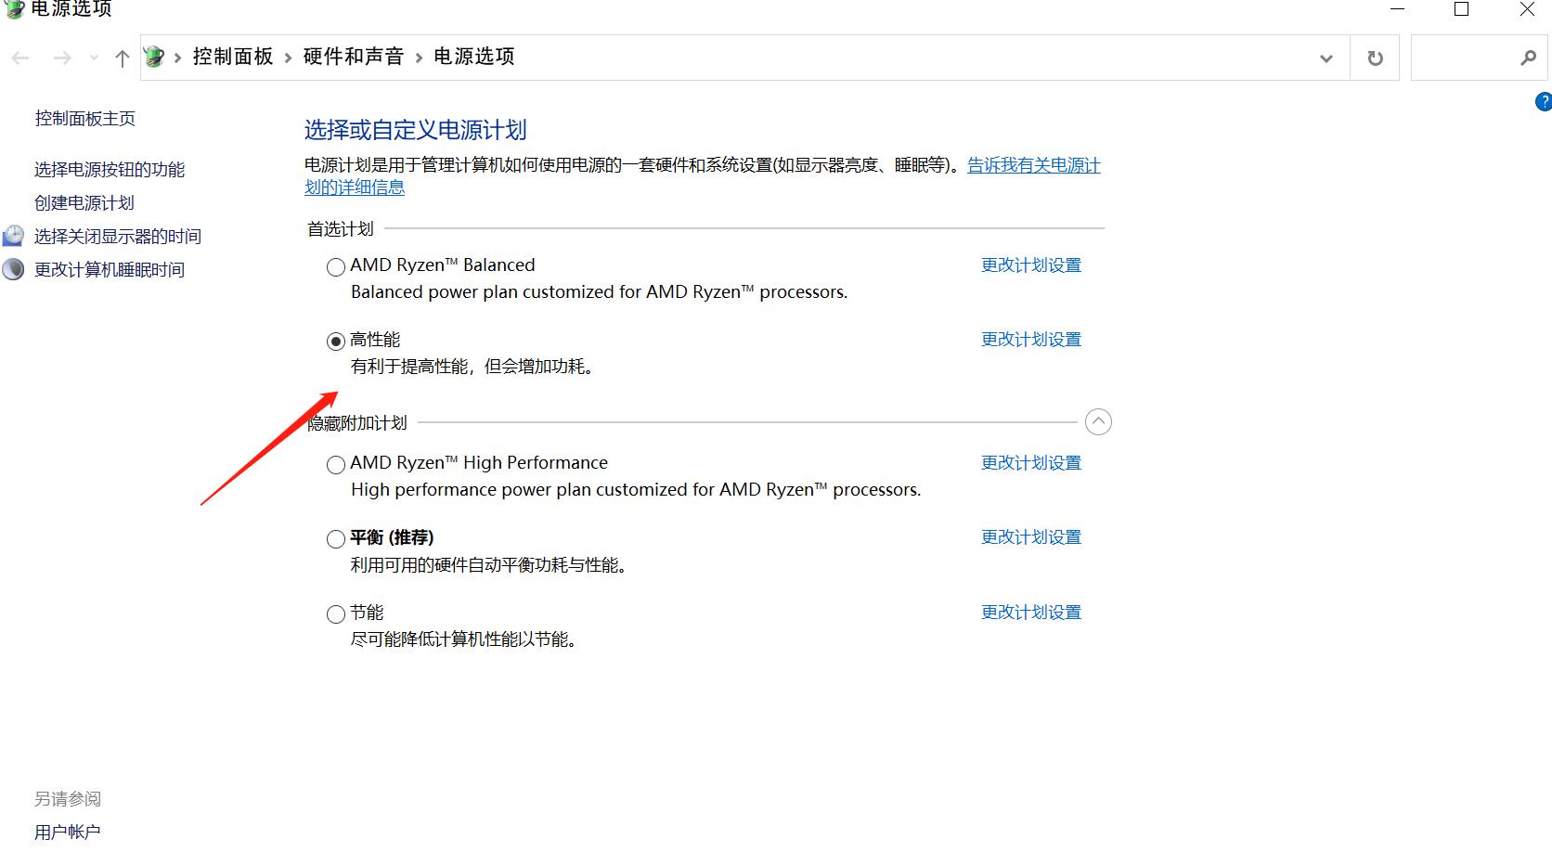Screen dimensions: 1552x865
Task: Click the up-one-level arrow
Action: (122, 58)
